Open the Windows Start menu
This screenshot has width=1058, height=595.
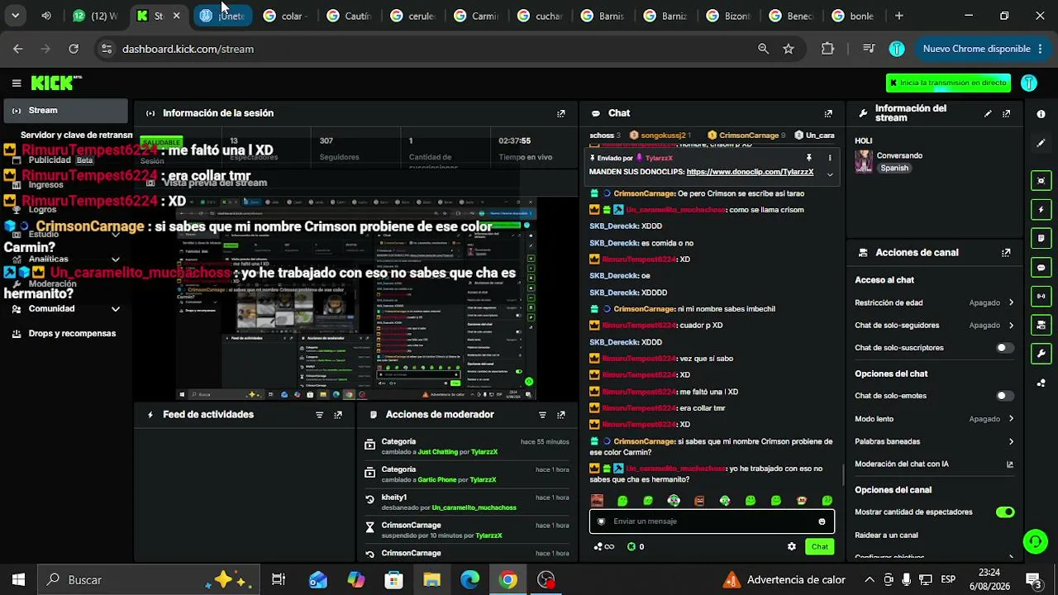point(18,580)
